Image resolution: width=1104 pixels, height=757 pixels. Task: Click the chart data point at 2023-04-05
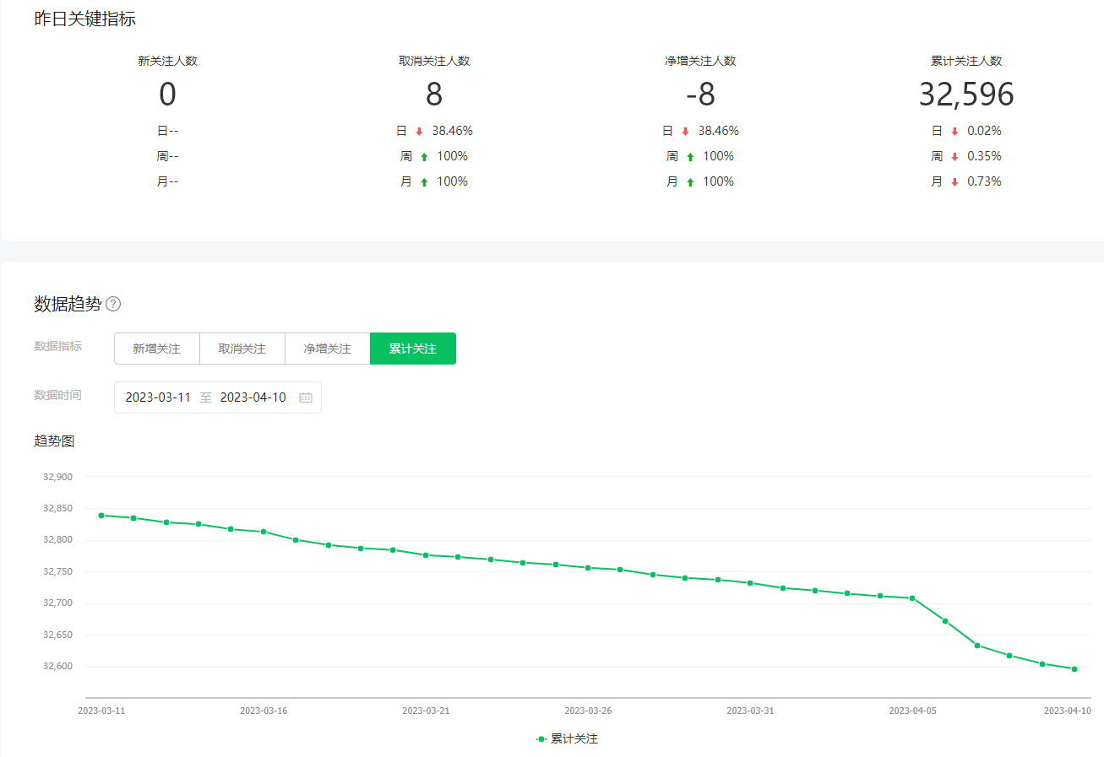pyautogui.click(x=912, y=598)
